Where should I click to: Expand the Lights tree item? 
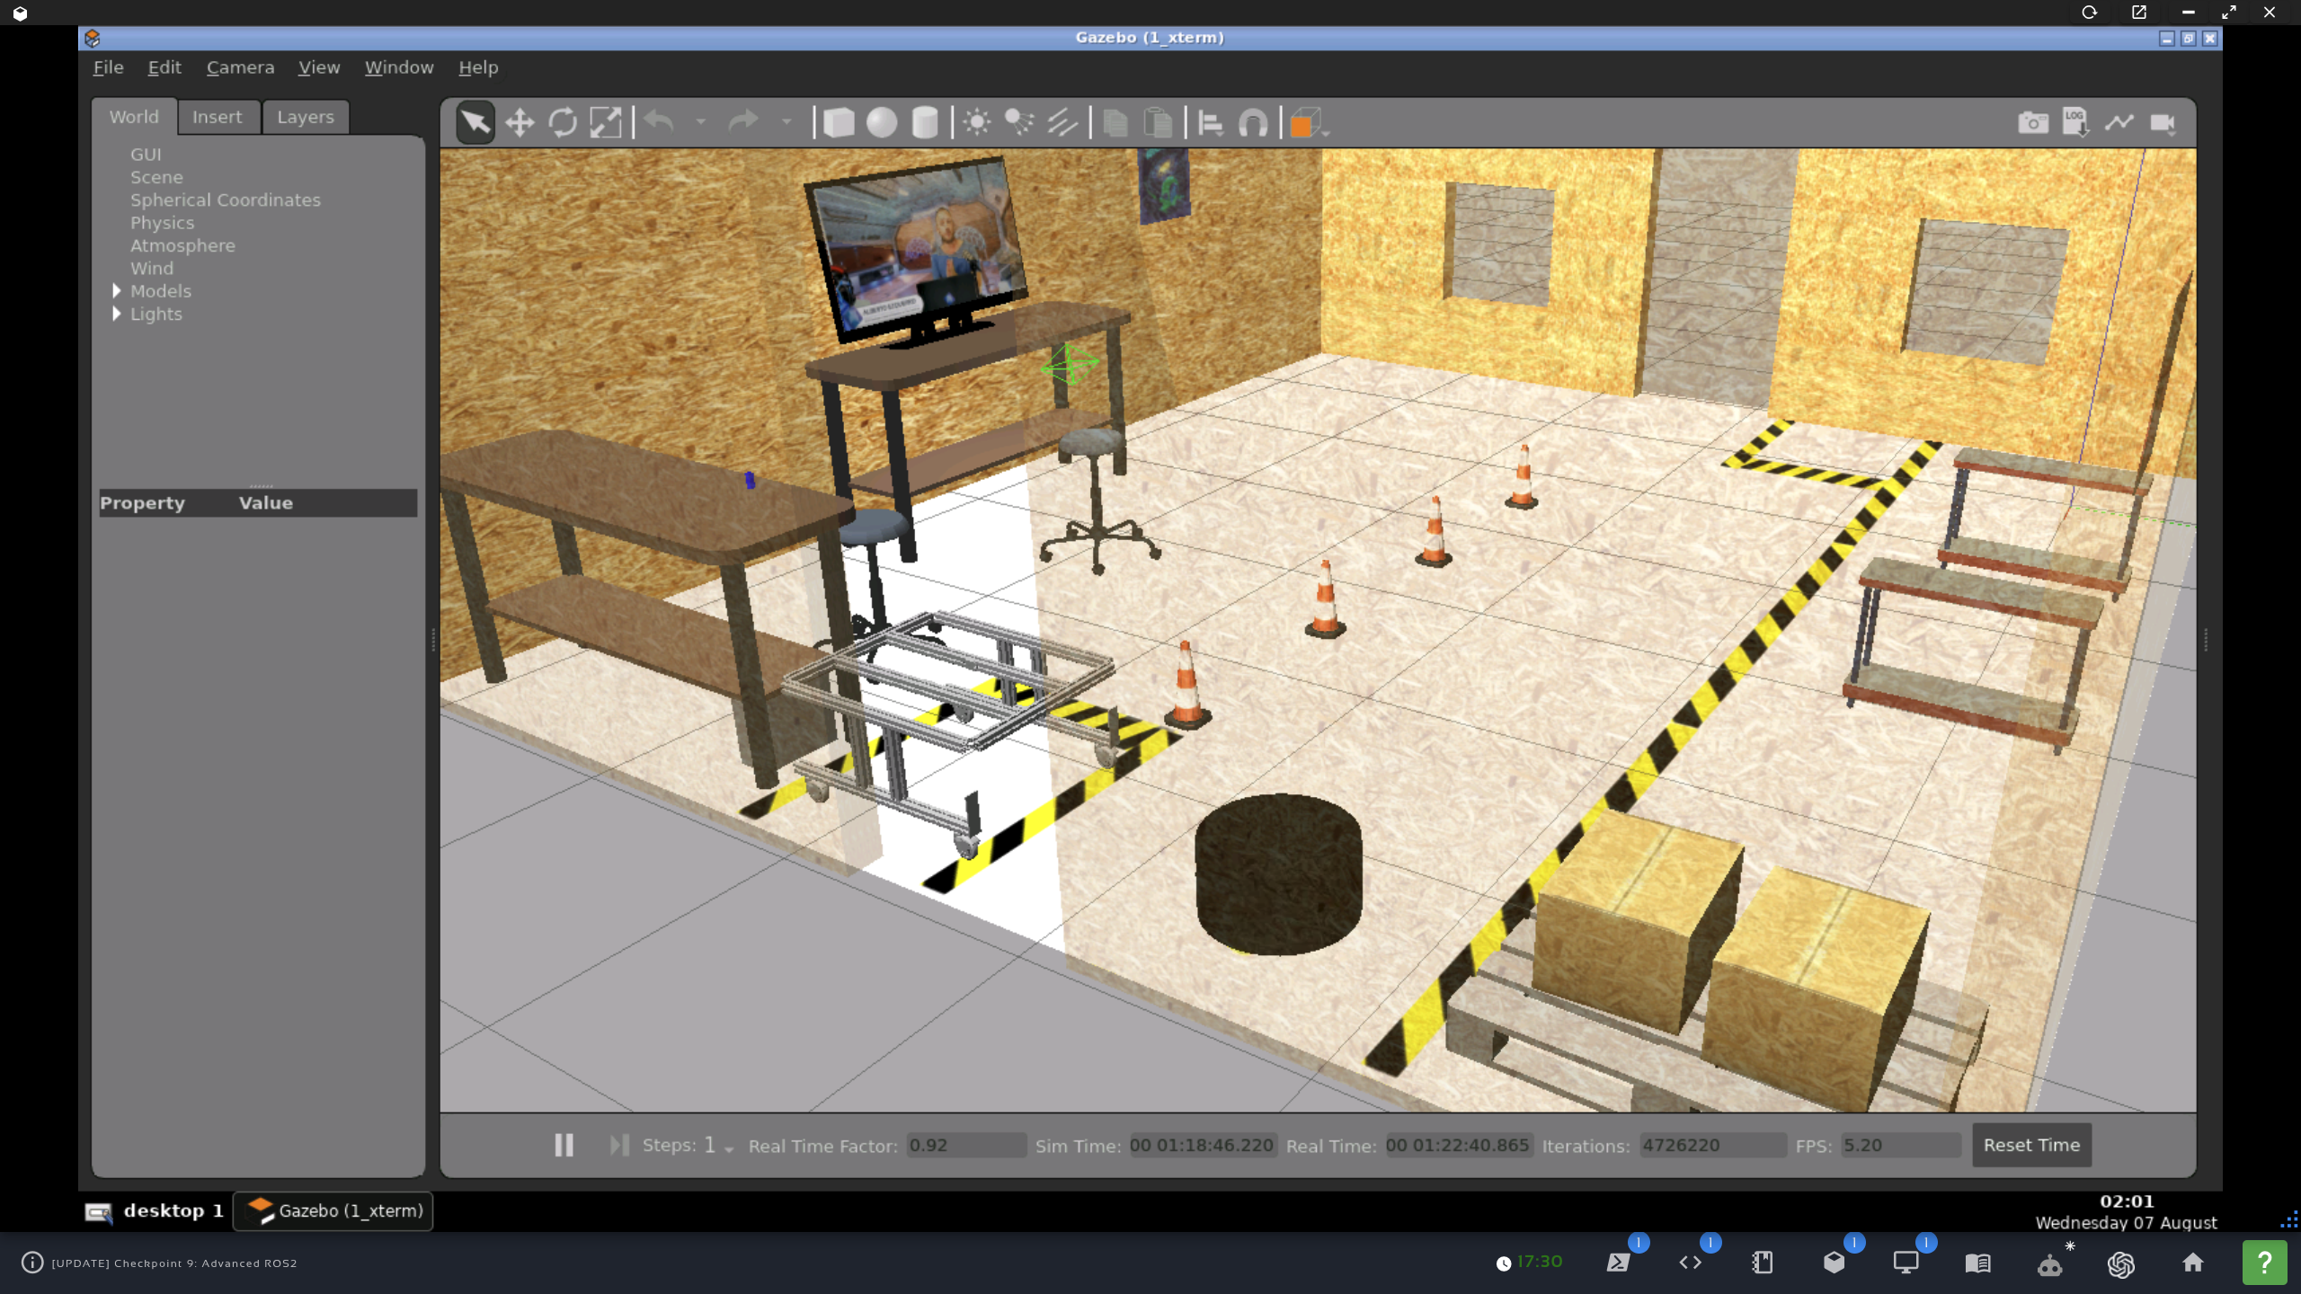117,313
